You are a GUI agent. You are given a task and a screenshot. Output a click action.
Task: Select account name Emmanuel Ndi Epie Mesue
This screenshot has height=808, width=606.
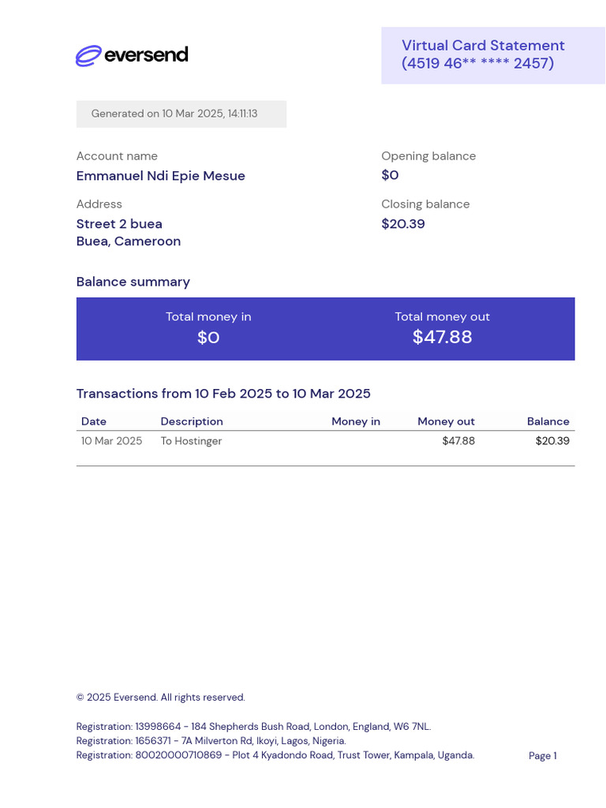(161, 176)
